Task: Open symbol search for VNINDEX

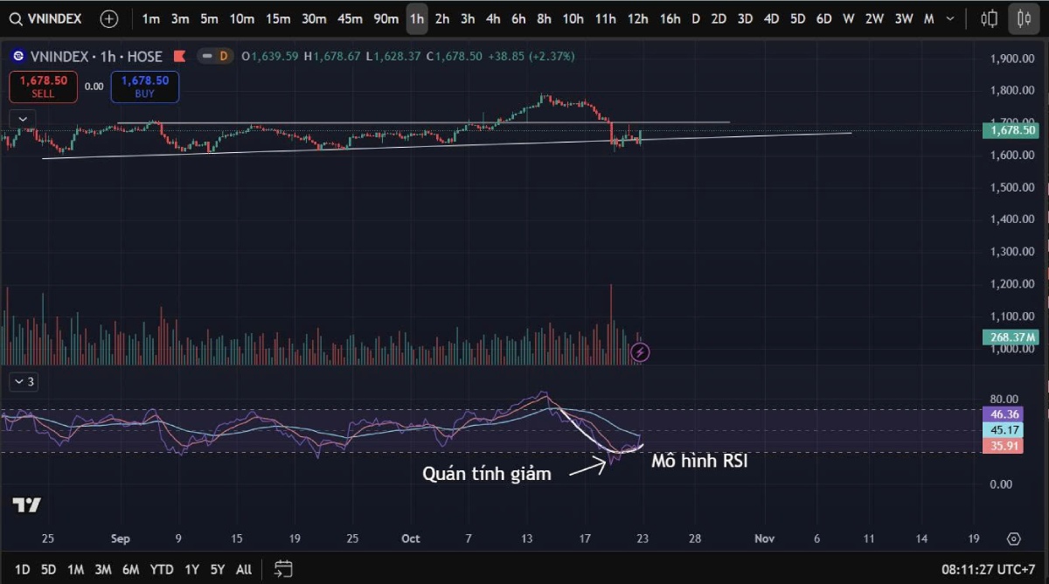Action: point(49,18)
